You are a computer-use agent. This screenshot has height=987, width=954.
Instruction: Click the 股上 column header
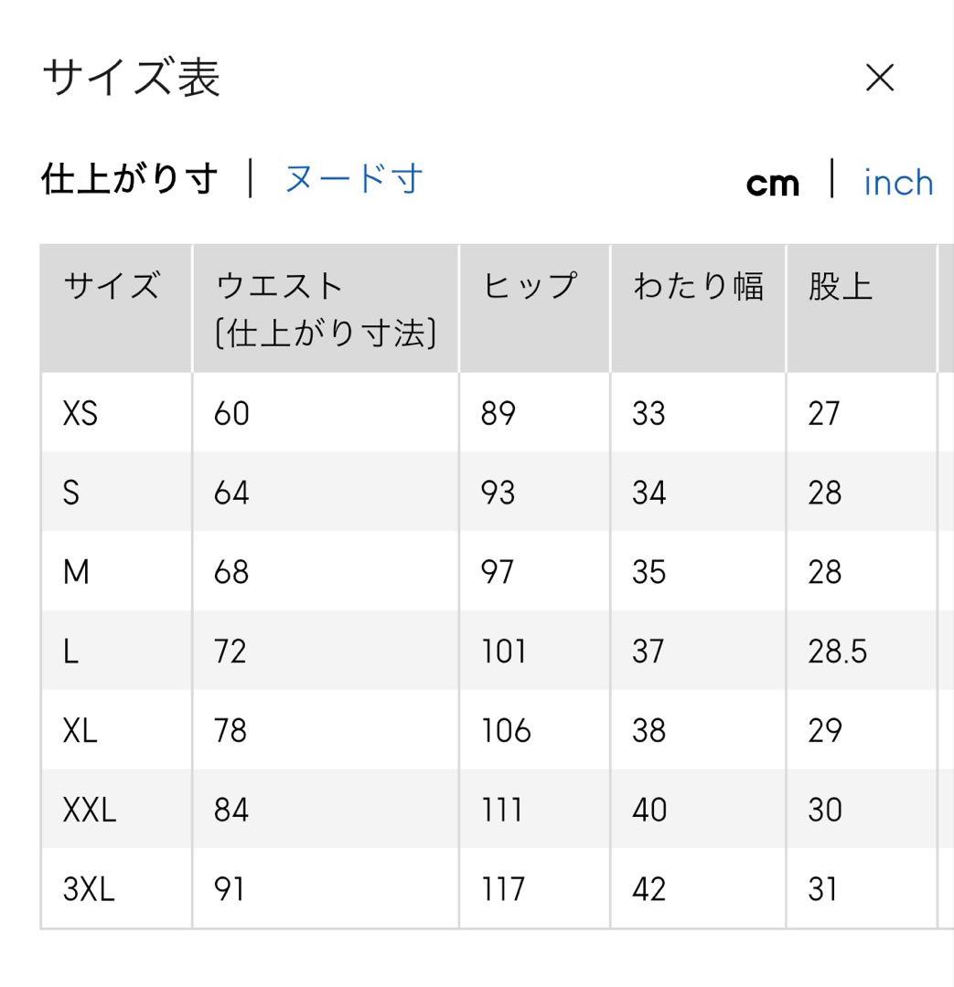[840, 287]
